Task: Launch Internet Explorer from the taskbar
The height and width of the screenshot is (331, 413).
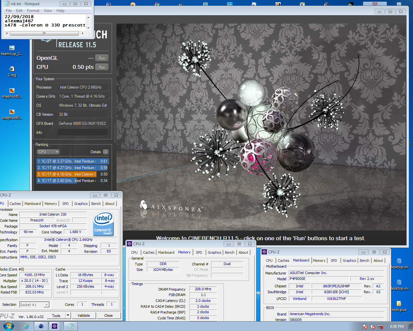Action: point(26,326)
